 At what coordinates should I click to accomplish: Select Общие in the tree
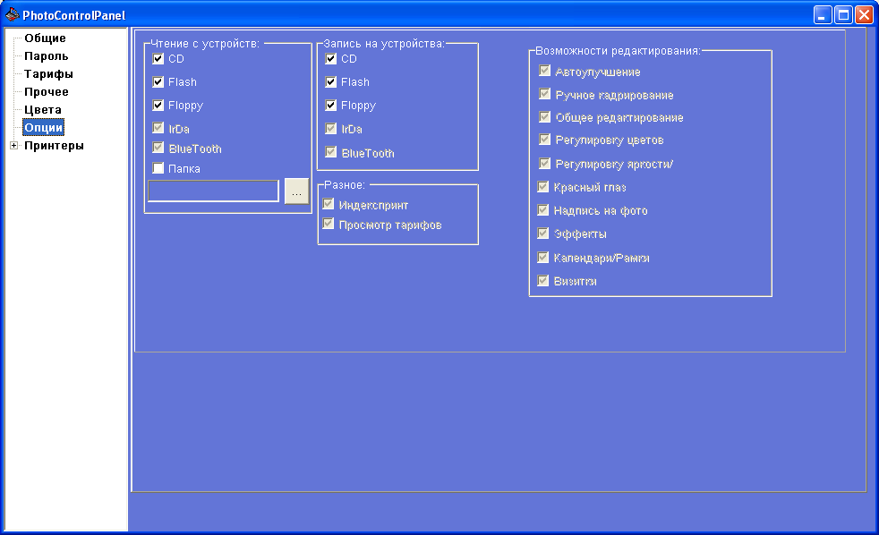pyautogui.click(x=45, y=38)
